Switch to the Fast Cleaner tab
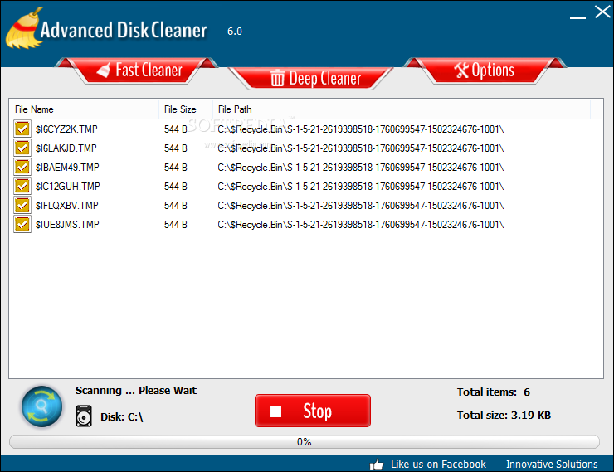Image resolution: width=614 pixels, height=472 pixels. 136,71
